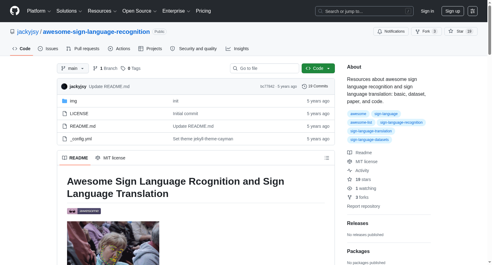Screen dimensions: 492x265
Task: View the 1 watching link
Action: [x=362, y=188]
